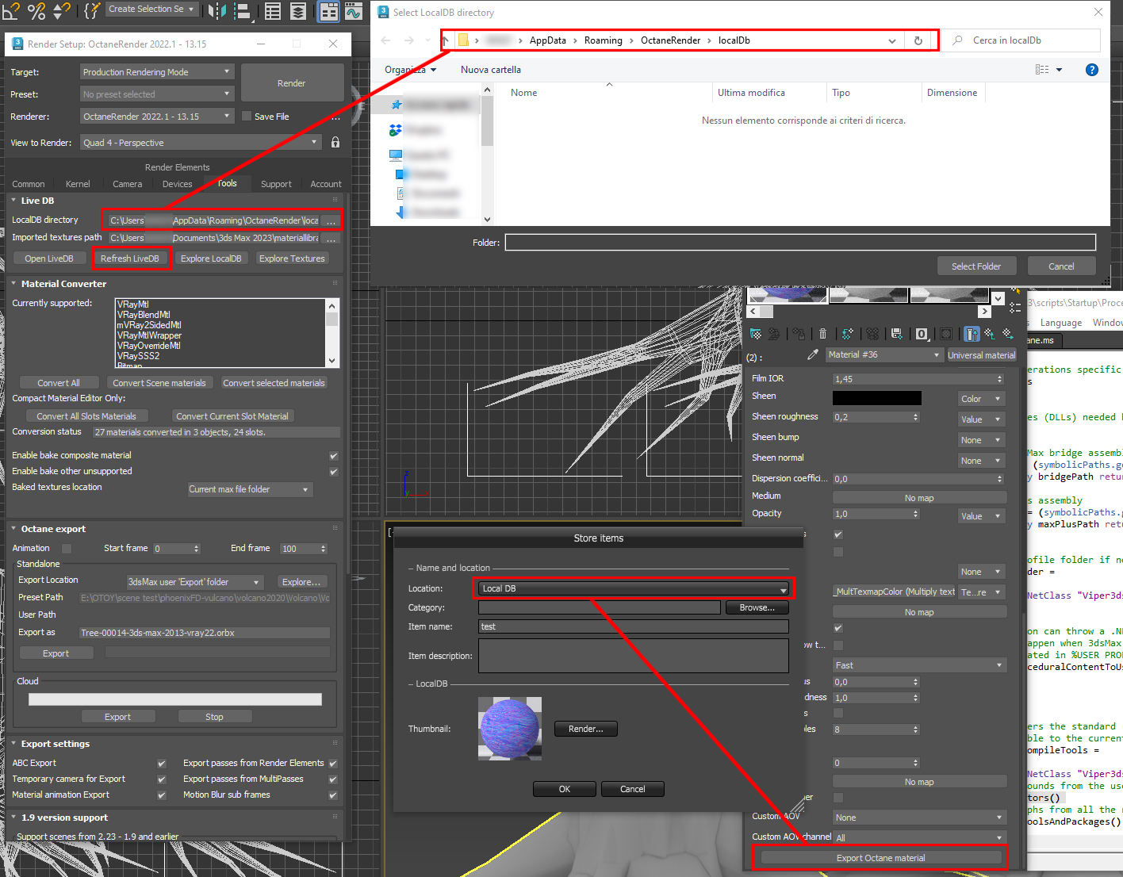Toggle the Animation checkbox in Octane export

pyautogui.click(x=67, y=548)
